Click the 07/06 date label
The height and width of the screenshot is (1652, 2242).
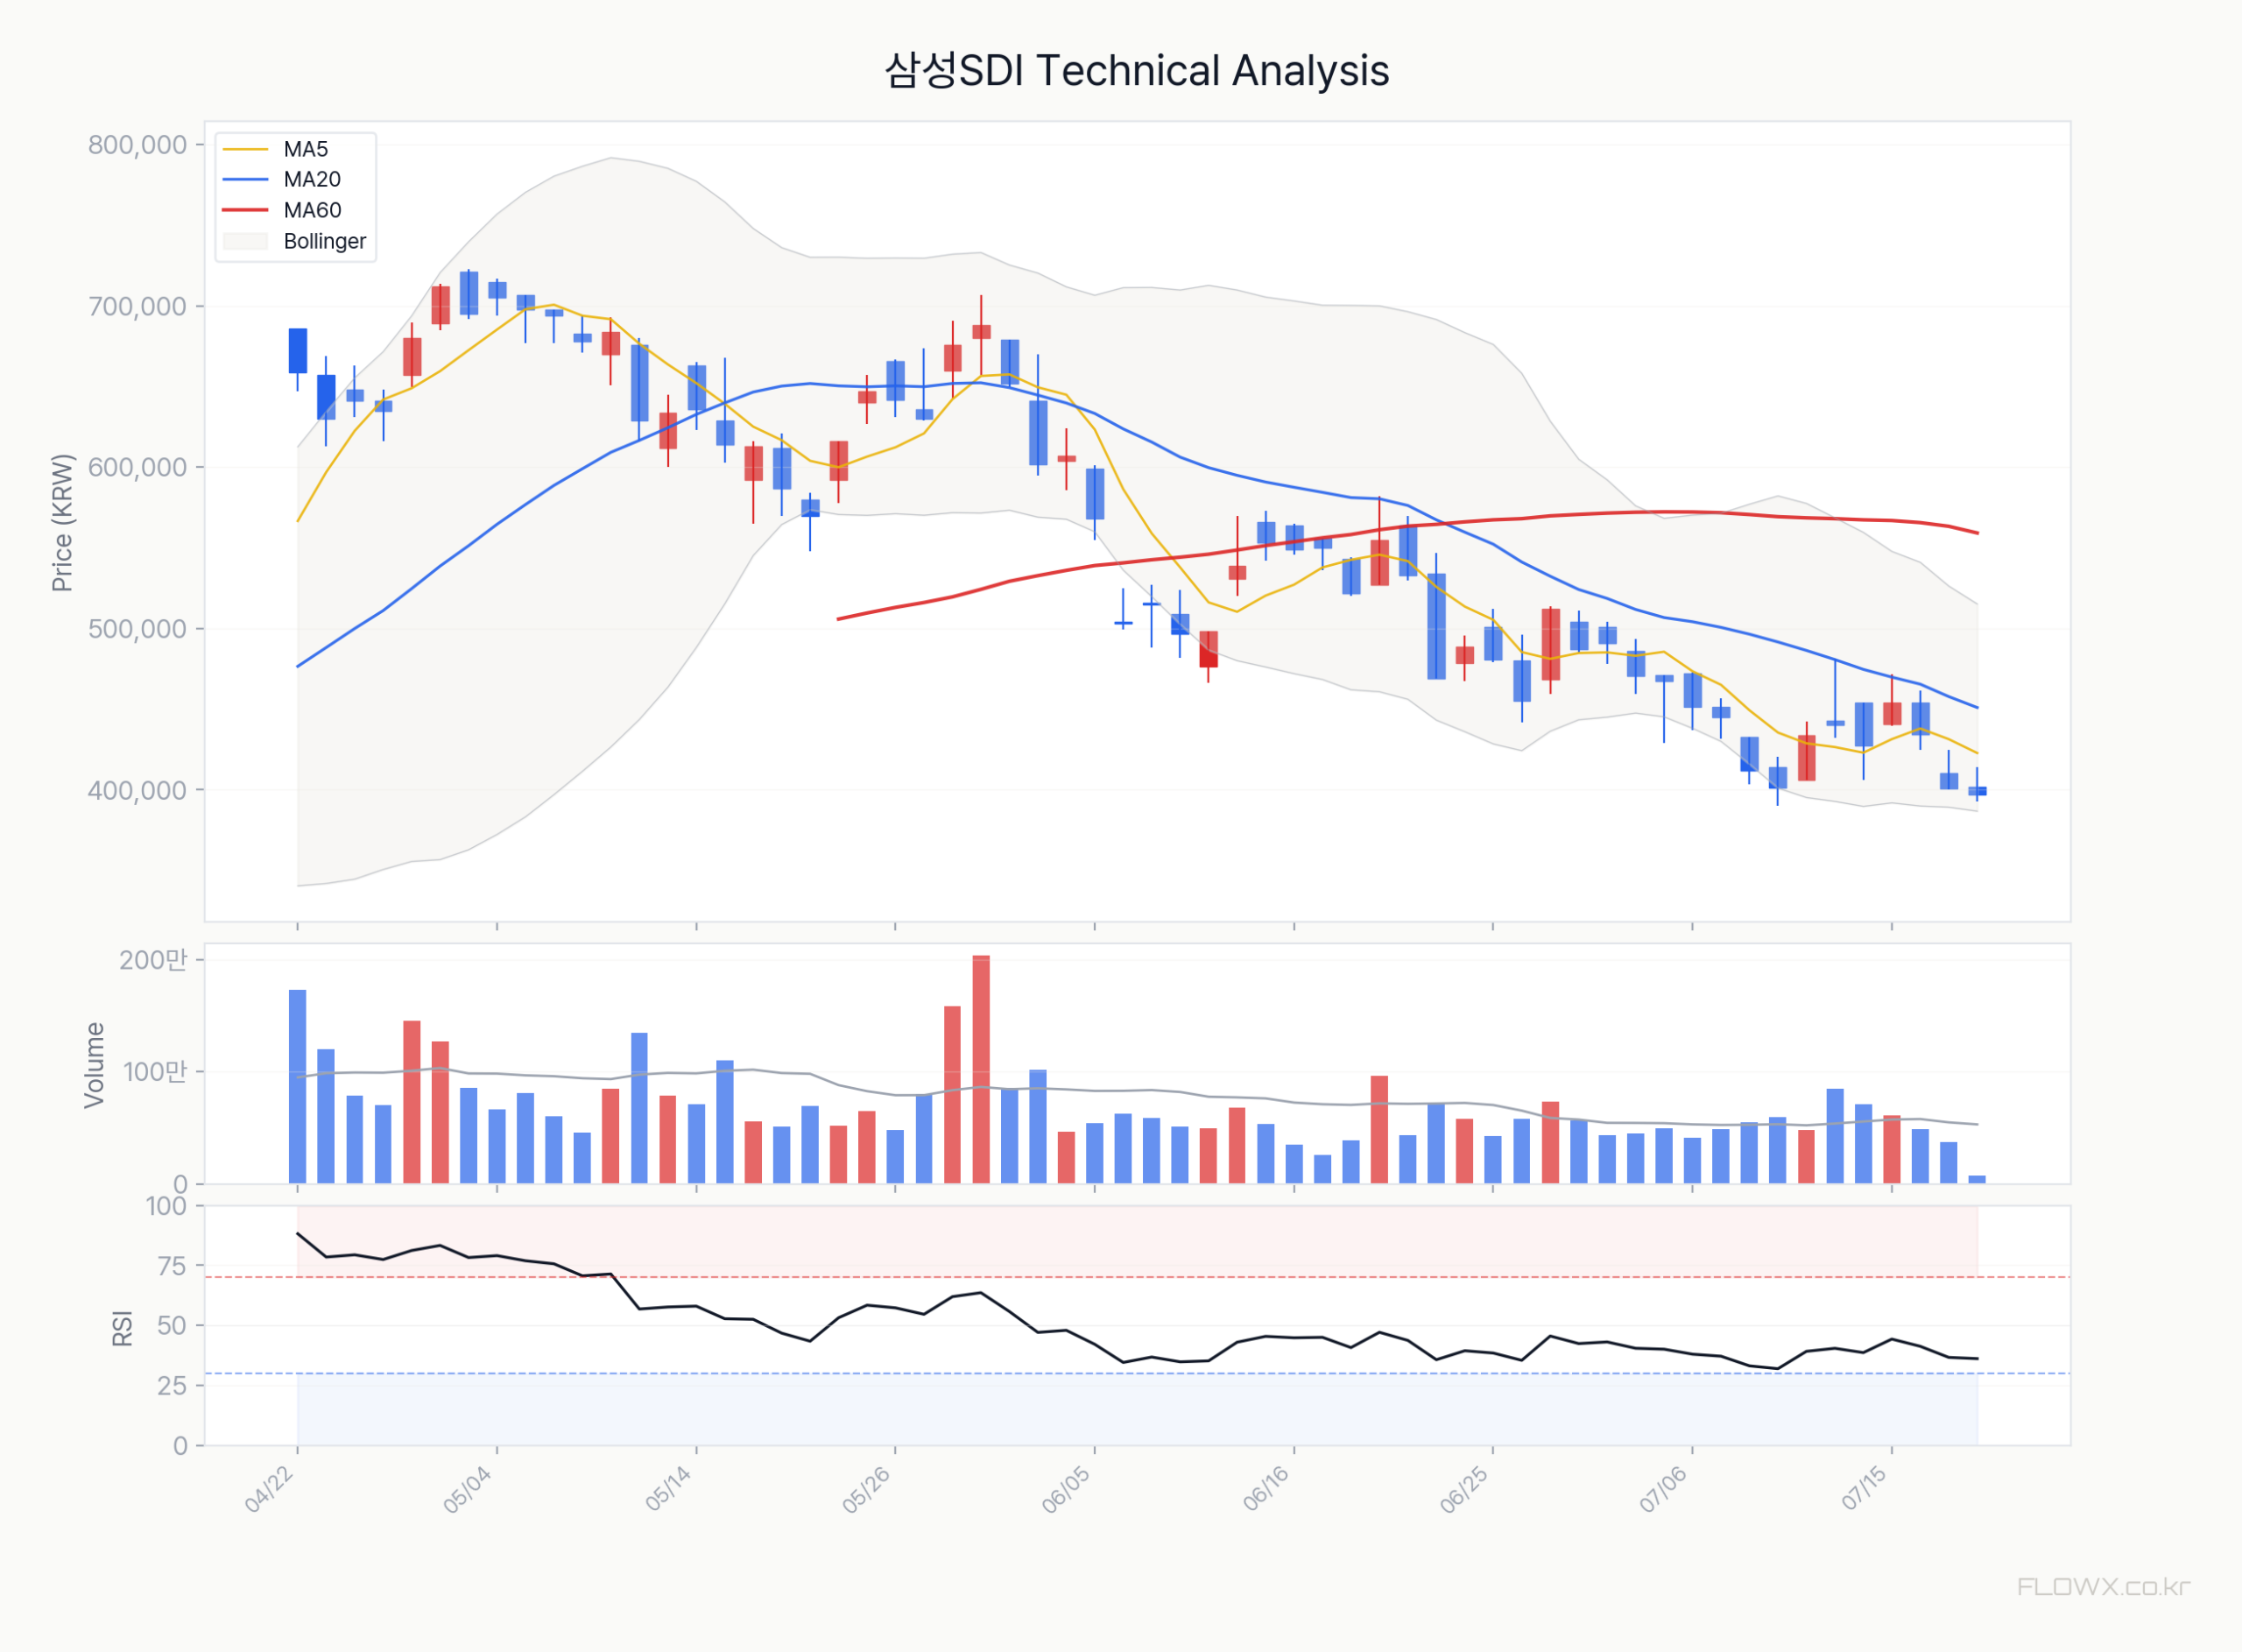[1665, 1489]
